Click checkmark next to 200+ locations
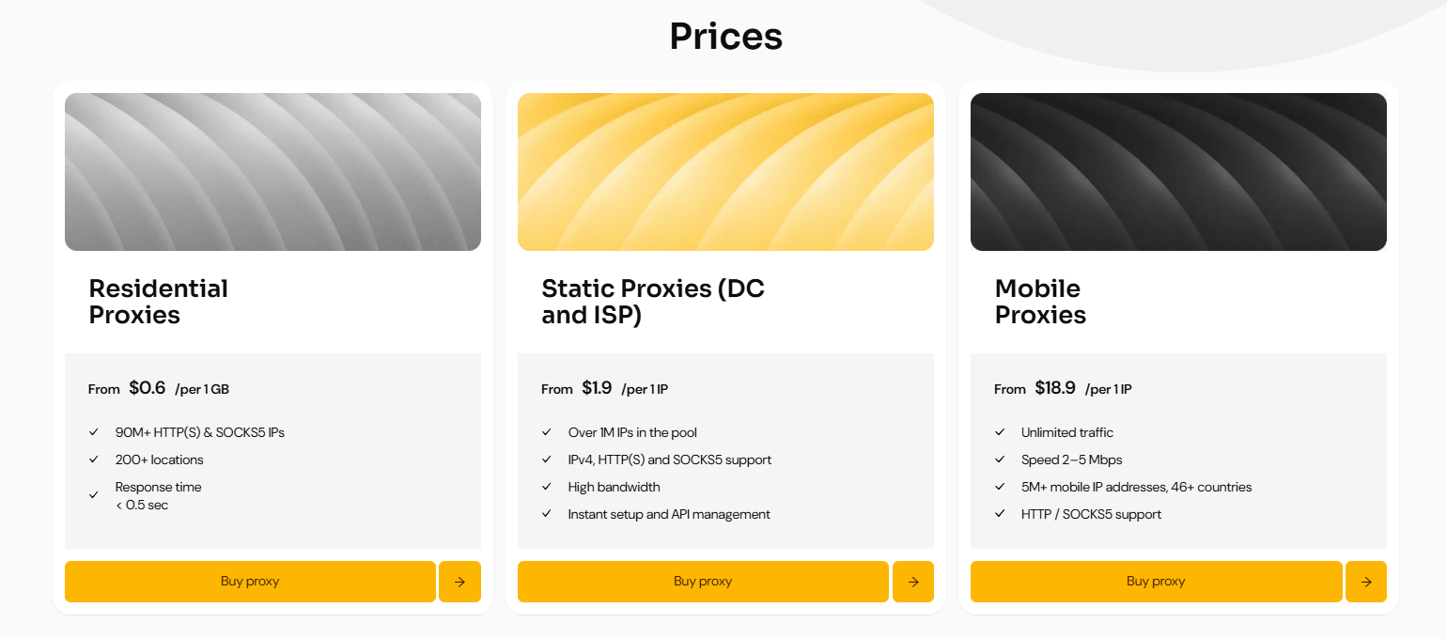 [94, 460]
